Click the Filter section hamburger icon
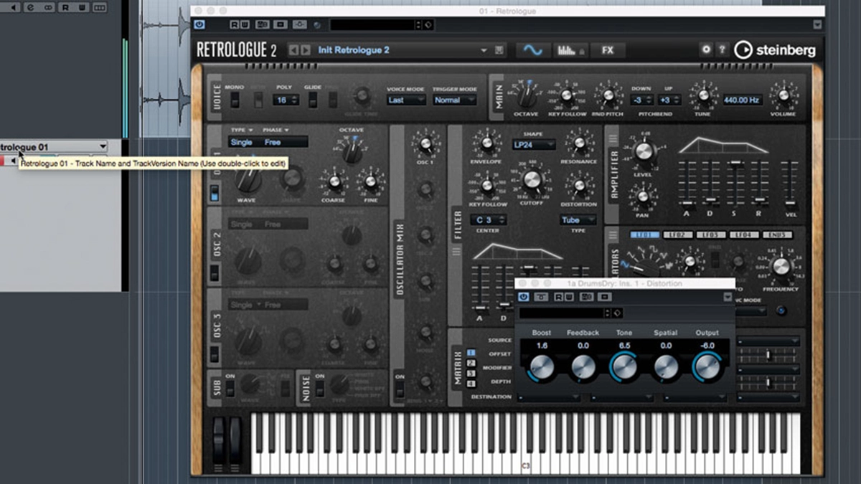The image size is (861, 484). [456, 251]
